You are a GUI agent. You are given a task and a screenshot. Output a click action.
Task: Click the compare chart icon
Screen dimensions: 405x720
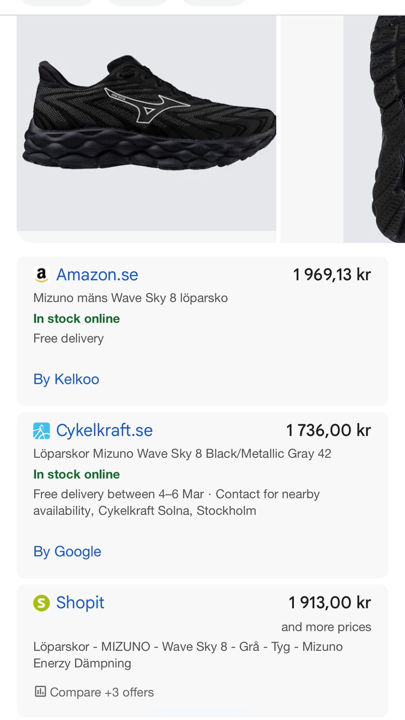pyautogui.click(x=40, y=692)
